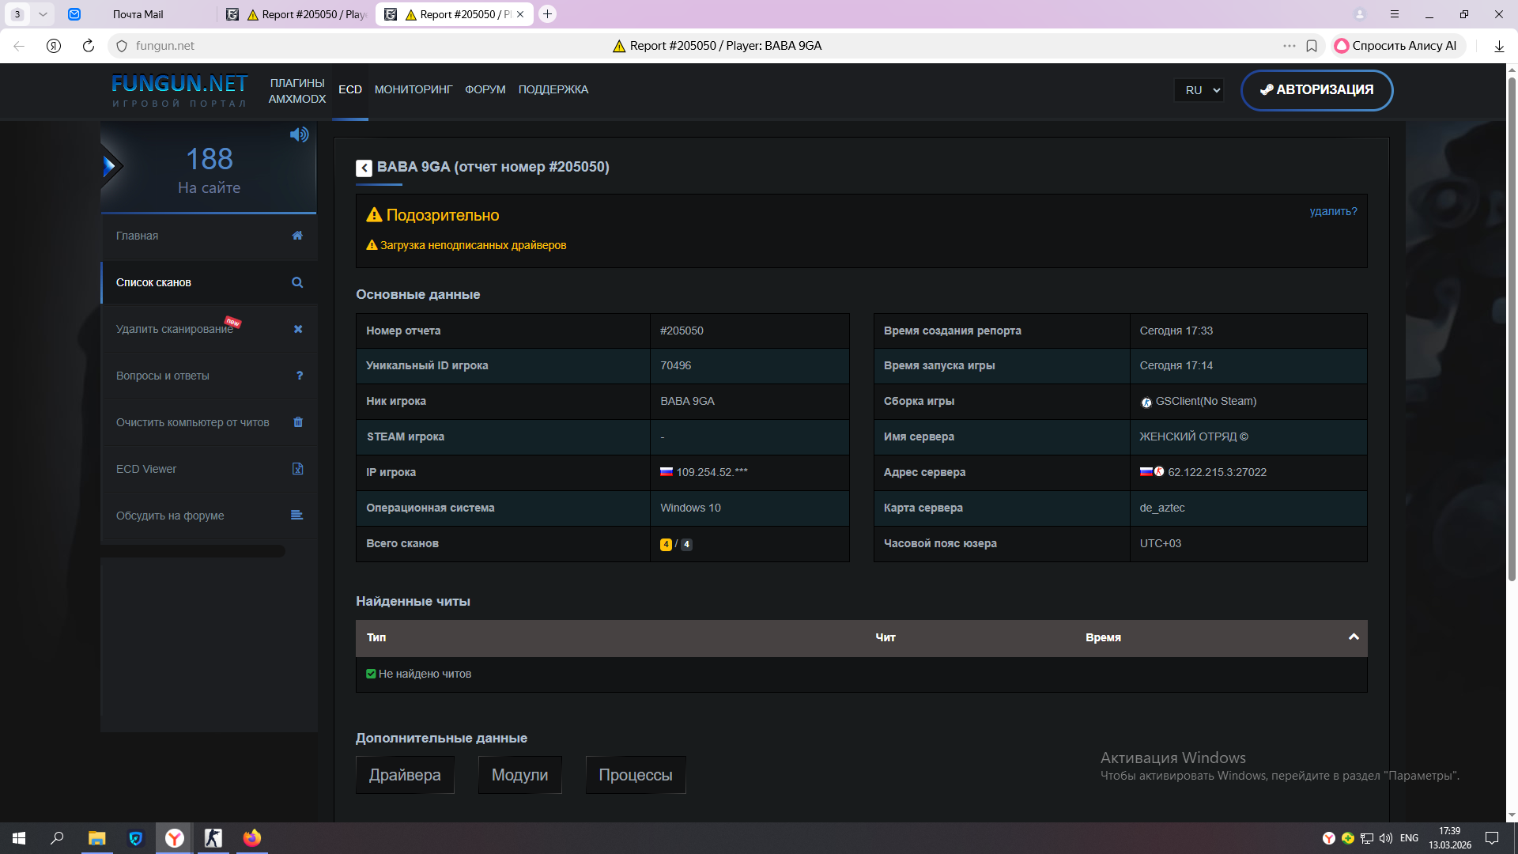Click Yandex bookmark icon in address bar
This screenshot has height=854, width=1518.
[1312, 46]
